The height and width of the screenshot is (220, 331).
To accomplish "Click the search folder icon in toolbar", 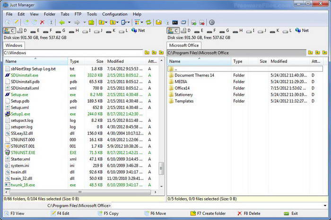I will coord(159,22).
